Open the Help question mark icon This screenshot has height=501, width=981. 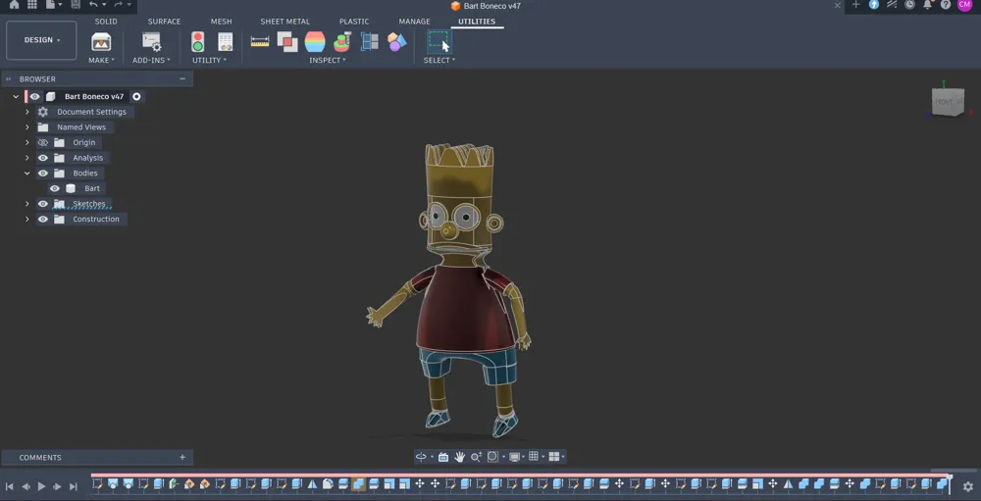click(946, 4)
